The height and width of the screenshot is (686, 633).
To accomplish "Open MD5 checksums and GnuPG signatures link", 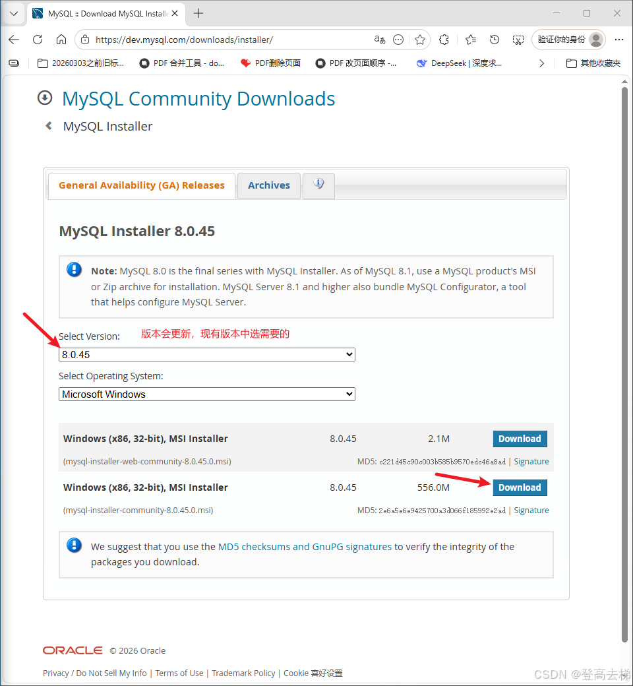I will 305,547.
